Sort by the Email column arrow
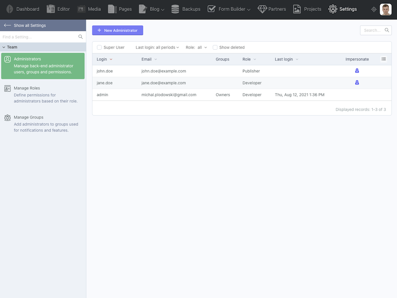 click(x=156, y=59)
